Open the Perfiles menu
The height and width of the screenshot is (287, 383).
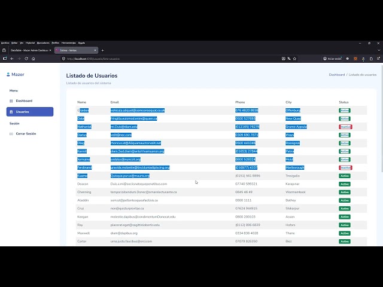[56, 42]
